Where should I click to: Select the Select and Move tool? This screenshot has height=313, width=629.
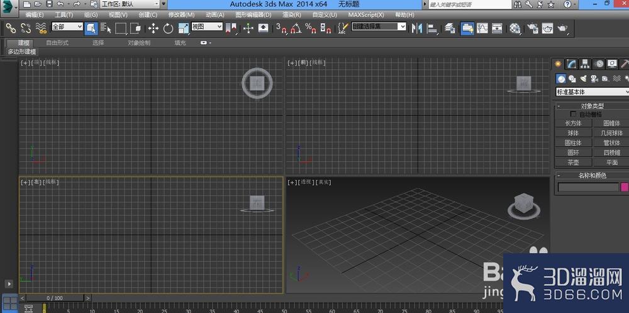tap(153, 28)
